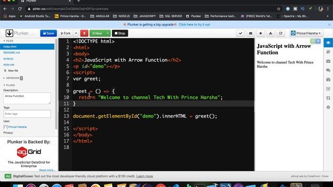Click the Chrome profile avatar
Image resolution: width=333 pixels, height=187 pixels.
pos(321,9)
